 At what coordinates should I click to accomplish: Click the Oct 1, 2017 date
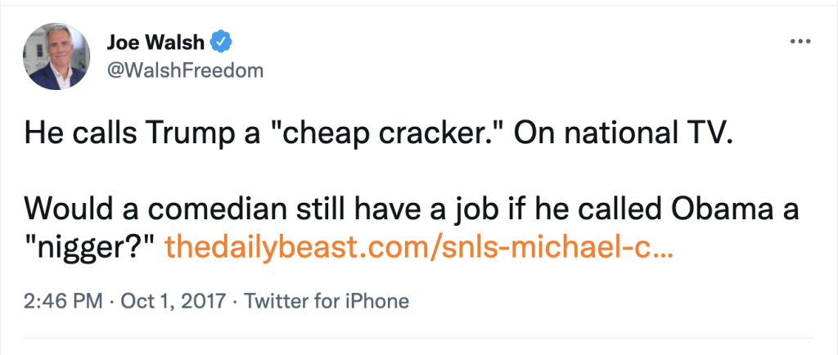(171, 301)
